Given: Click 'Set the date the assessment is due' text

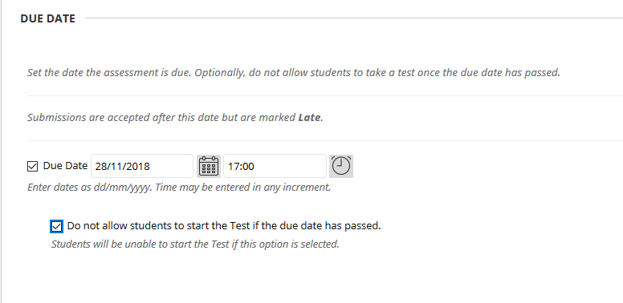Looking at the screenshot, I should 294,73.
